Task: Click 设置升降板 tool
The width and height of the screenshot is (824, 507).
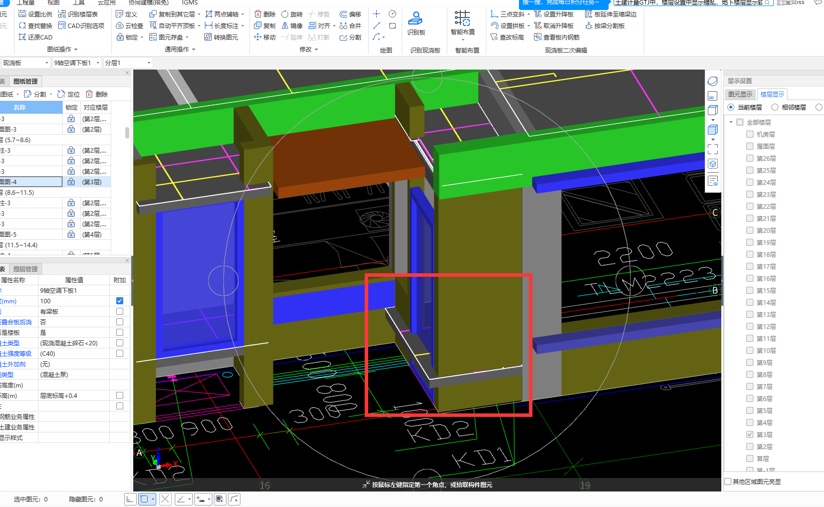Action: (554, 14)
